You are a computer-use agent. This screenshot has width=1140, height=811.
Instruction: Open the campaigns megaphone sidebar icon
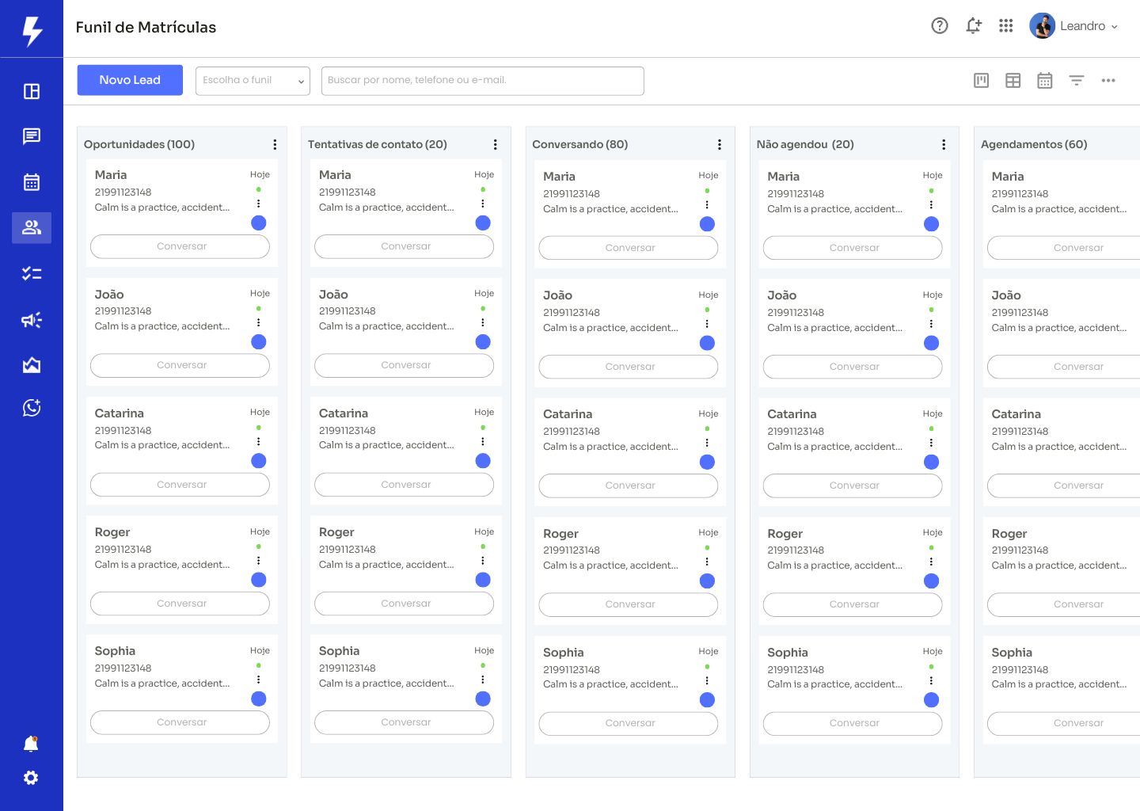[32, 320]
